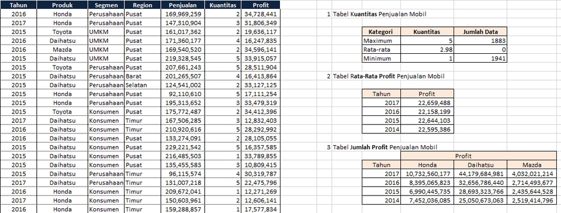Select the Kuantitas column header in the data table
This screenshot has width=561, height=213.
tap(223, 5)
